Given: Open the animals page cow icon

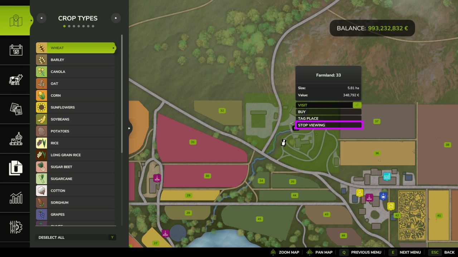Looking at the screenshot, I should tap(16, 80).
